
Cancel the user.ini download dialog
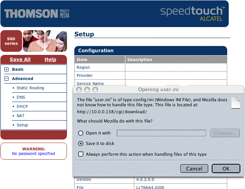[194, 169]
